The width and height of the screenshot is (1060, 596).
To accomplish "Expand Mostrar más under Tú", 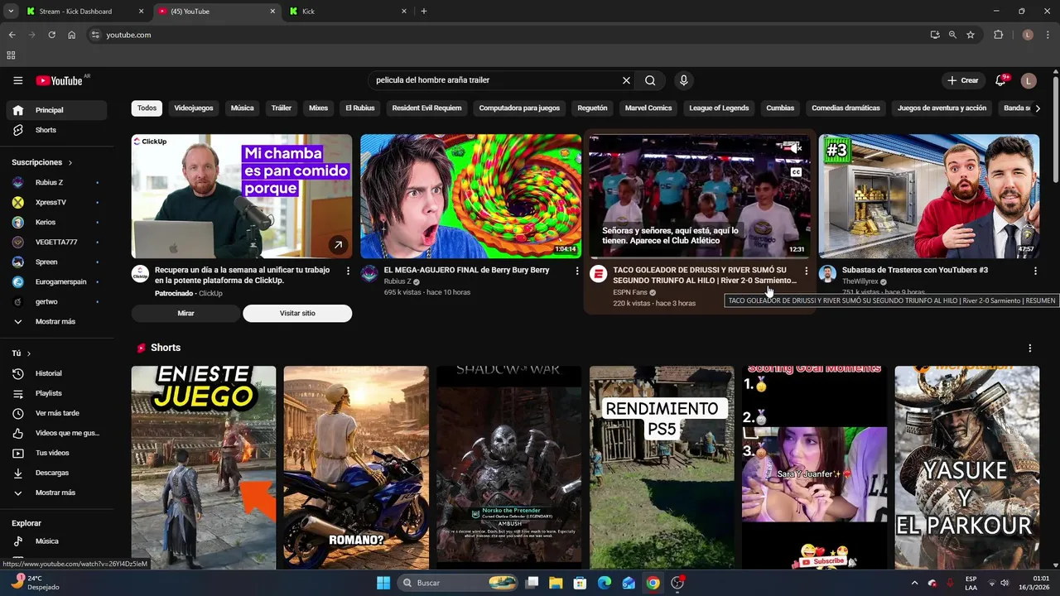I will tap(56, 493).
